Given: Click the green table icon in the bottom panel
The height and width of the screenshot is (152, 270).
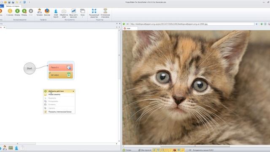Looking at the screenshot, I should click(x=11, y=148).
